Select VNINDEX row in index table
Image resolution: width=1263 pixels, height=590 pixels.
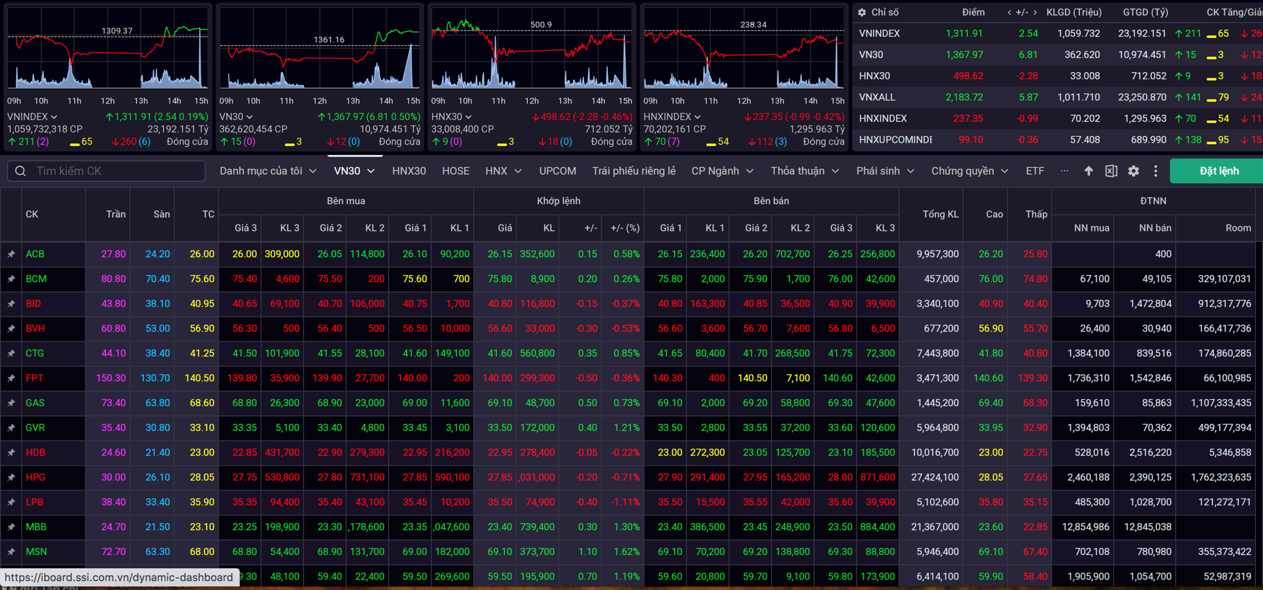point(1058,34)
